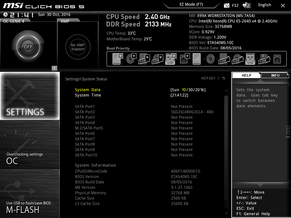Click the CPU Temp reading
The width and height of the screenshot is (291, 218).
coord(121,33)
